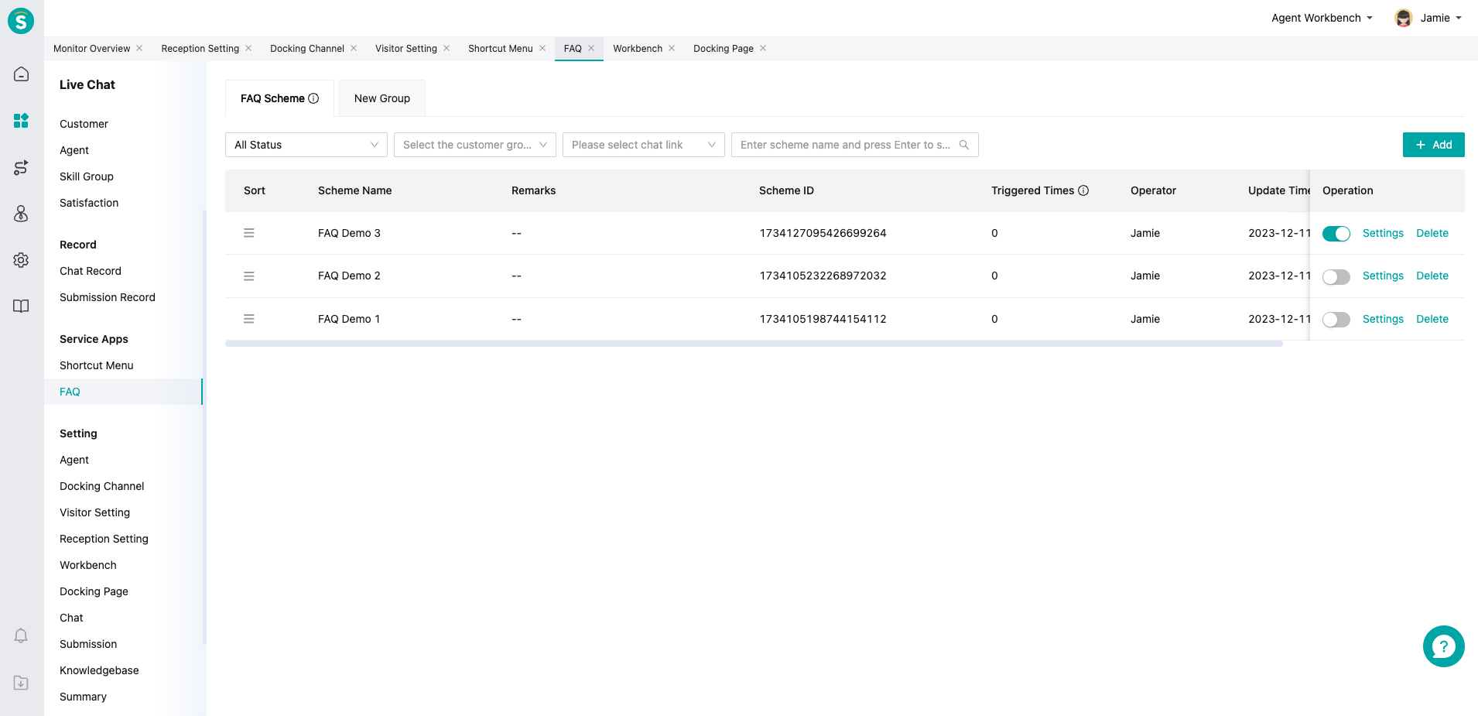This screenshot has height=716, width=1478.
Task: Close the Docking Channel tab
Action: (354, 48)
